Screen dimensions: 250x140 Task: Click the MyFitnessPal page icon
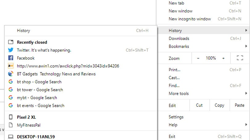click(11, 125)
